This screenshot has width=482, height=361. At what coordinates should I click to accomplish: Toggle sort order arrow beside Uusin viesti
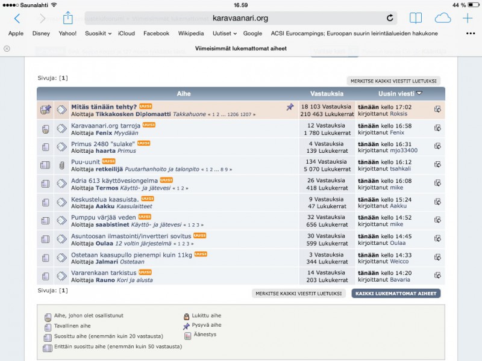419,93
